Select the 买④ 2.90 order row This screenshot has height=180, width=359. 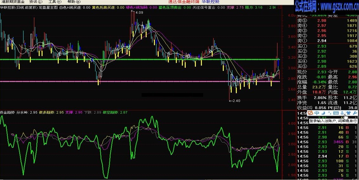(x=327, y=61)
